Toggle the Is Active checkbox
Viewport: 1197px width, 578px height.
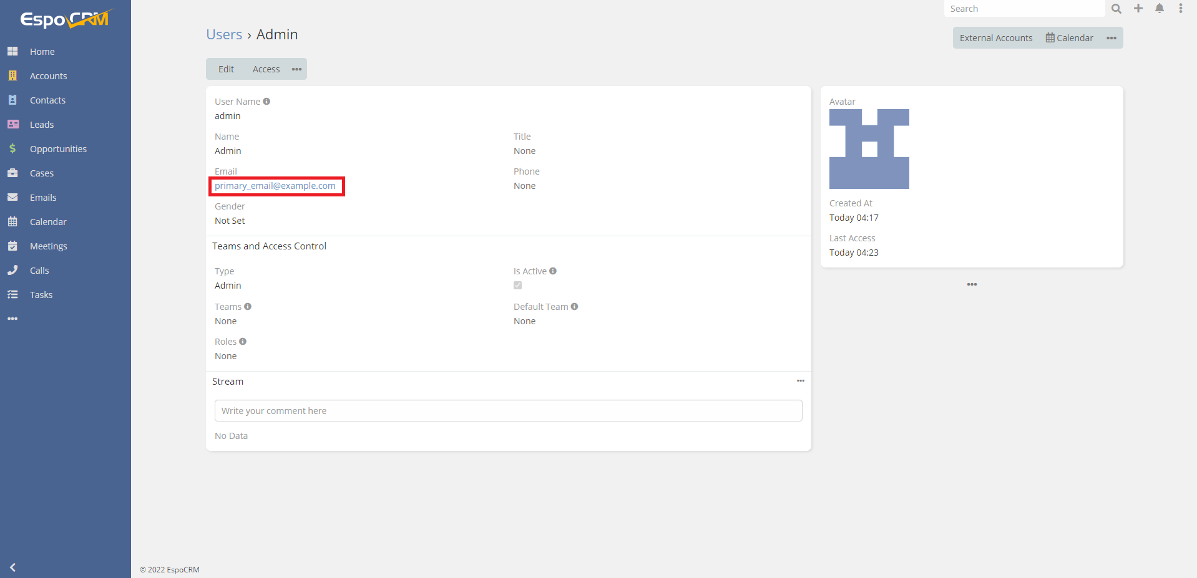tap(517, 285)
